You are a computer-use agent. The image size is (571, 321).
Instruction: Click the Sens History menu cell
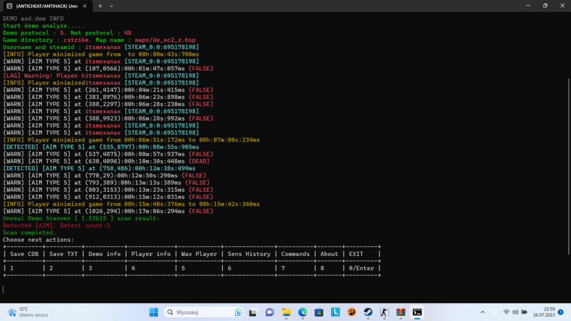pyautogui.click(x=249, y=254)
